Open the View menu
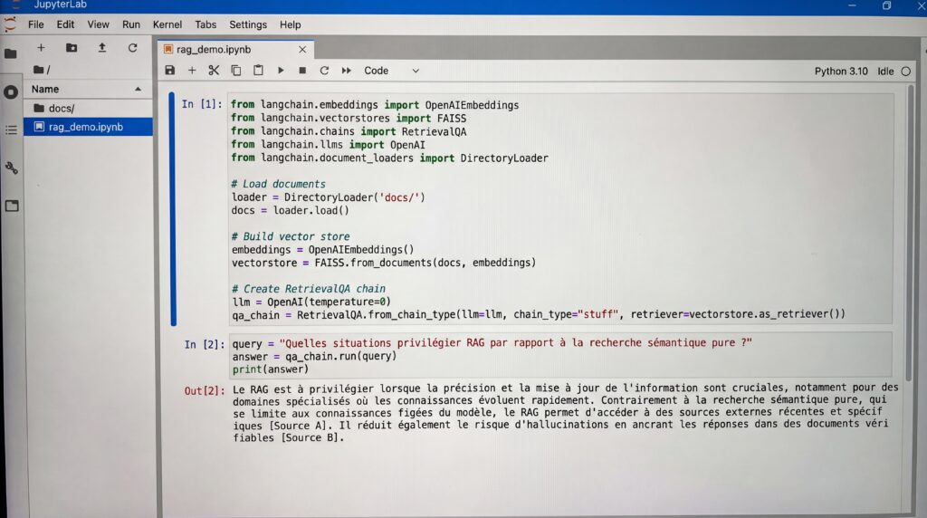 98,24
